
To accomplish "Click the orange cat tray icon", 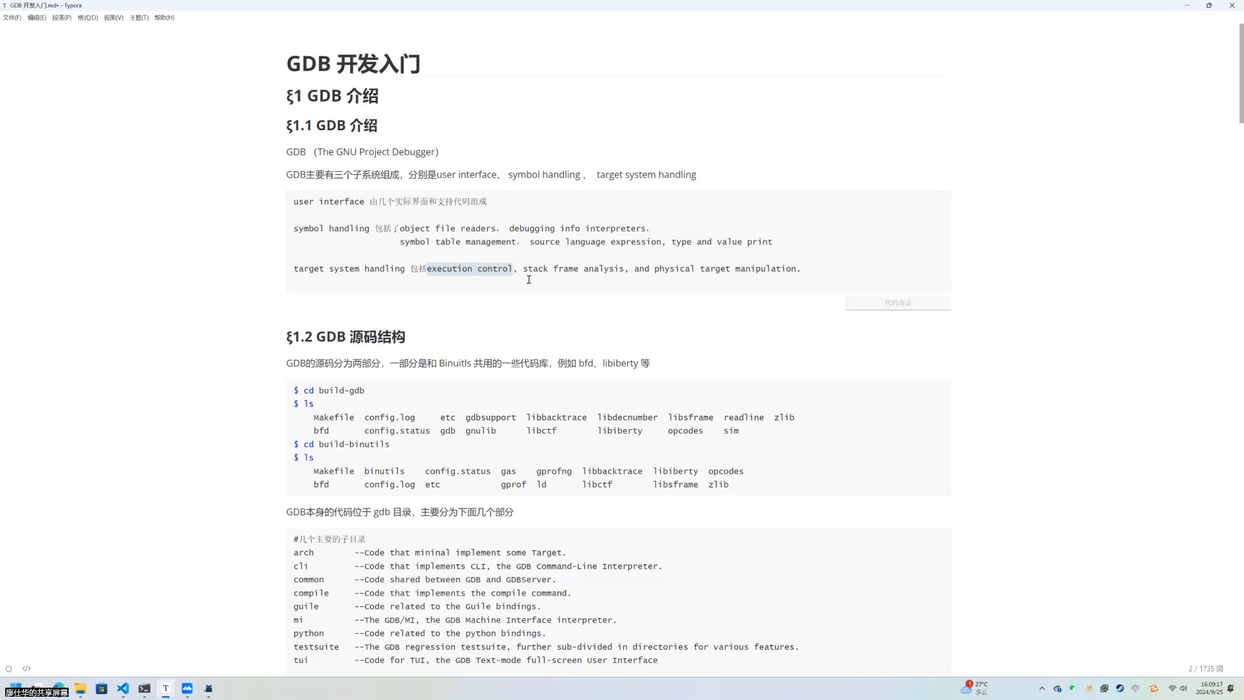I will coord(1089,688).
